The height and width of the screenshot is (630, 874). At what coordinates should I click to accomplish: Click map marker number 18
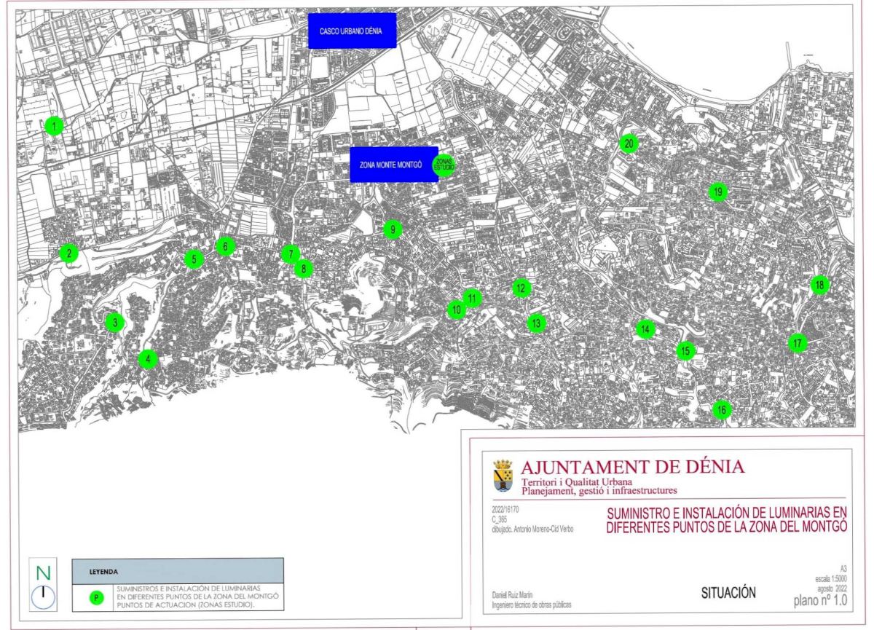(820, 286)
